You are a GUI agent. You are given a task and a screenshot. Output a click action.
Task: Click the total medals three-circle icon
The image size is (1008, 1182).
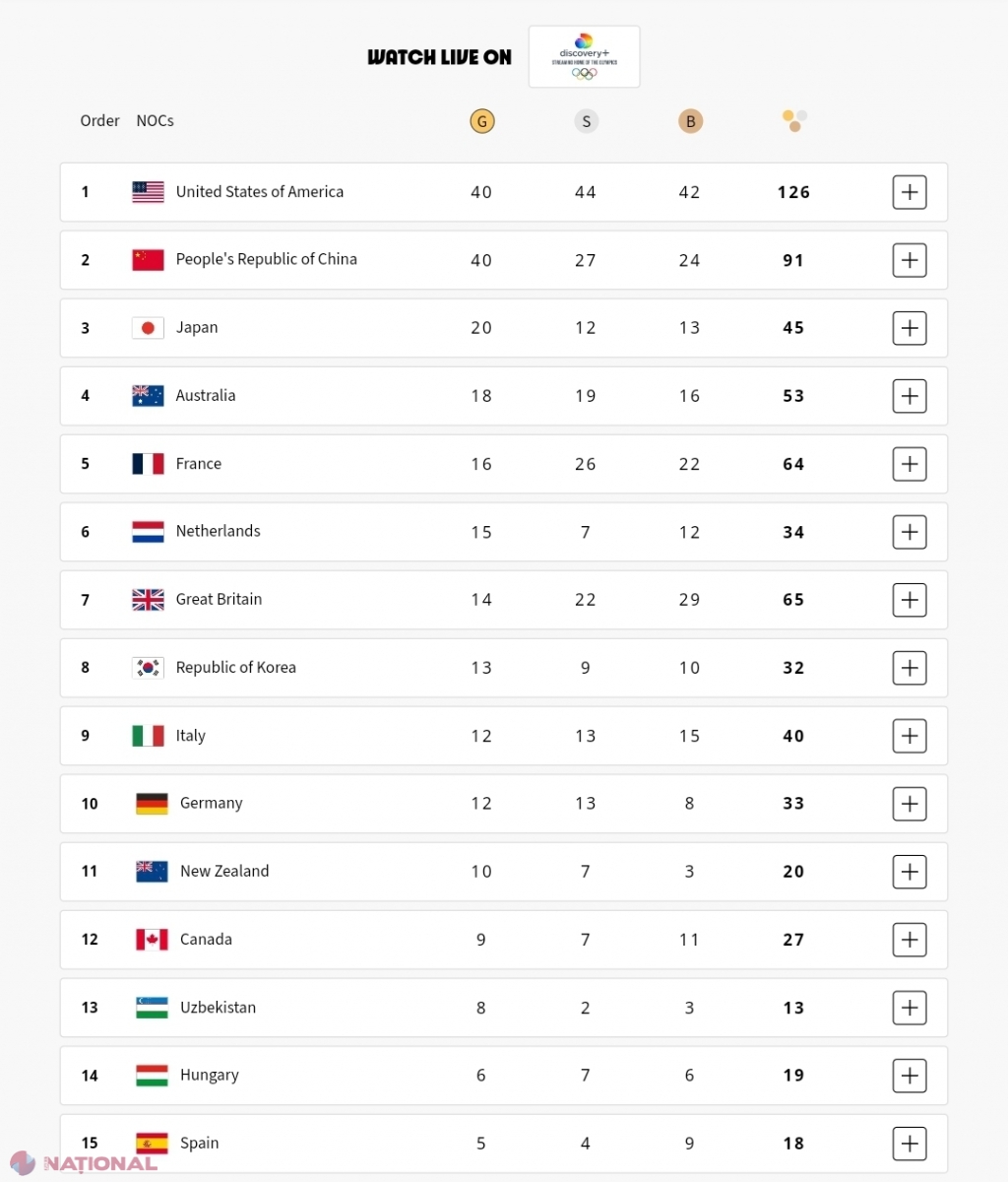pyautogui.click(x=794, y=120)
